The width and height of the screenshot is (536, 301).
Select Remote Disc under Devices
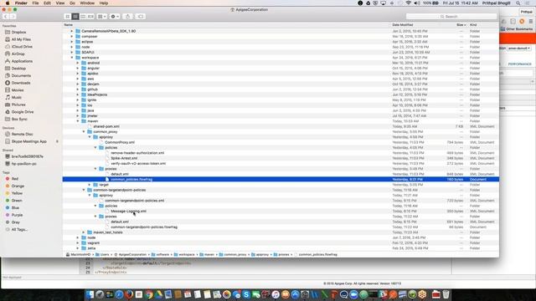23,134
